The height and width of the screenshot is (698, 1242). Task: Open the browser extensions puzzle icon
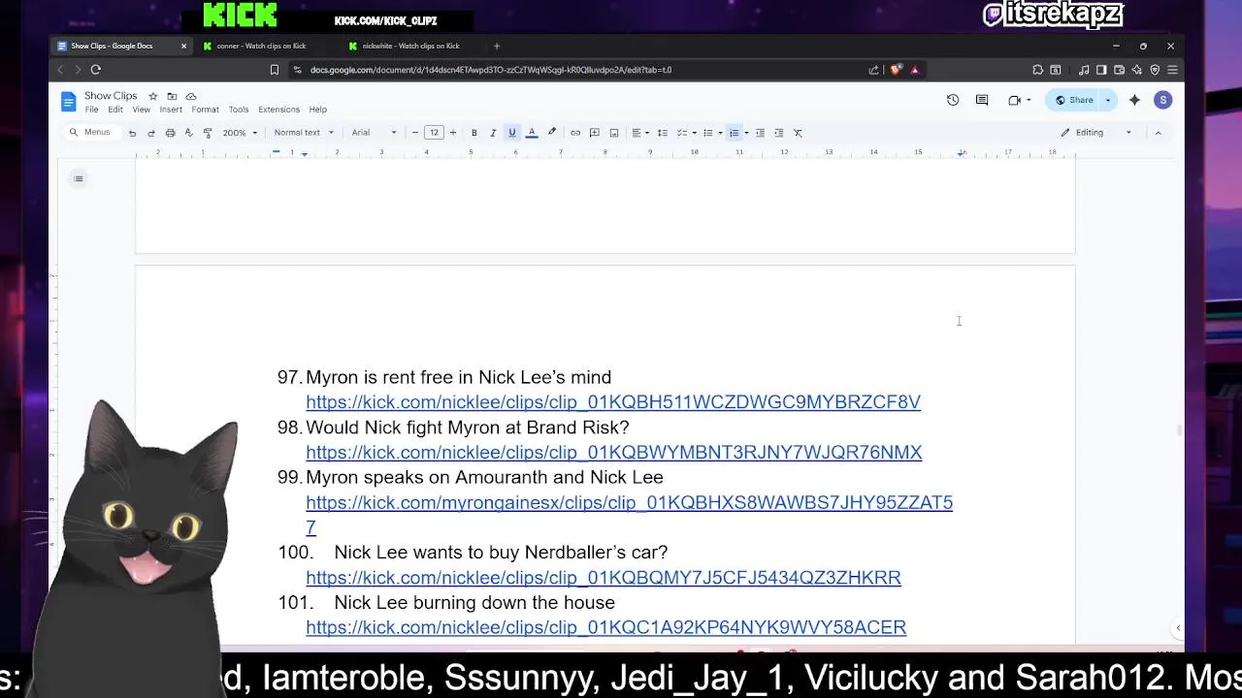1037,70
